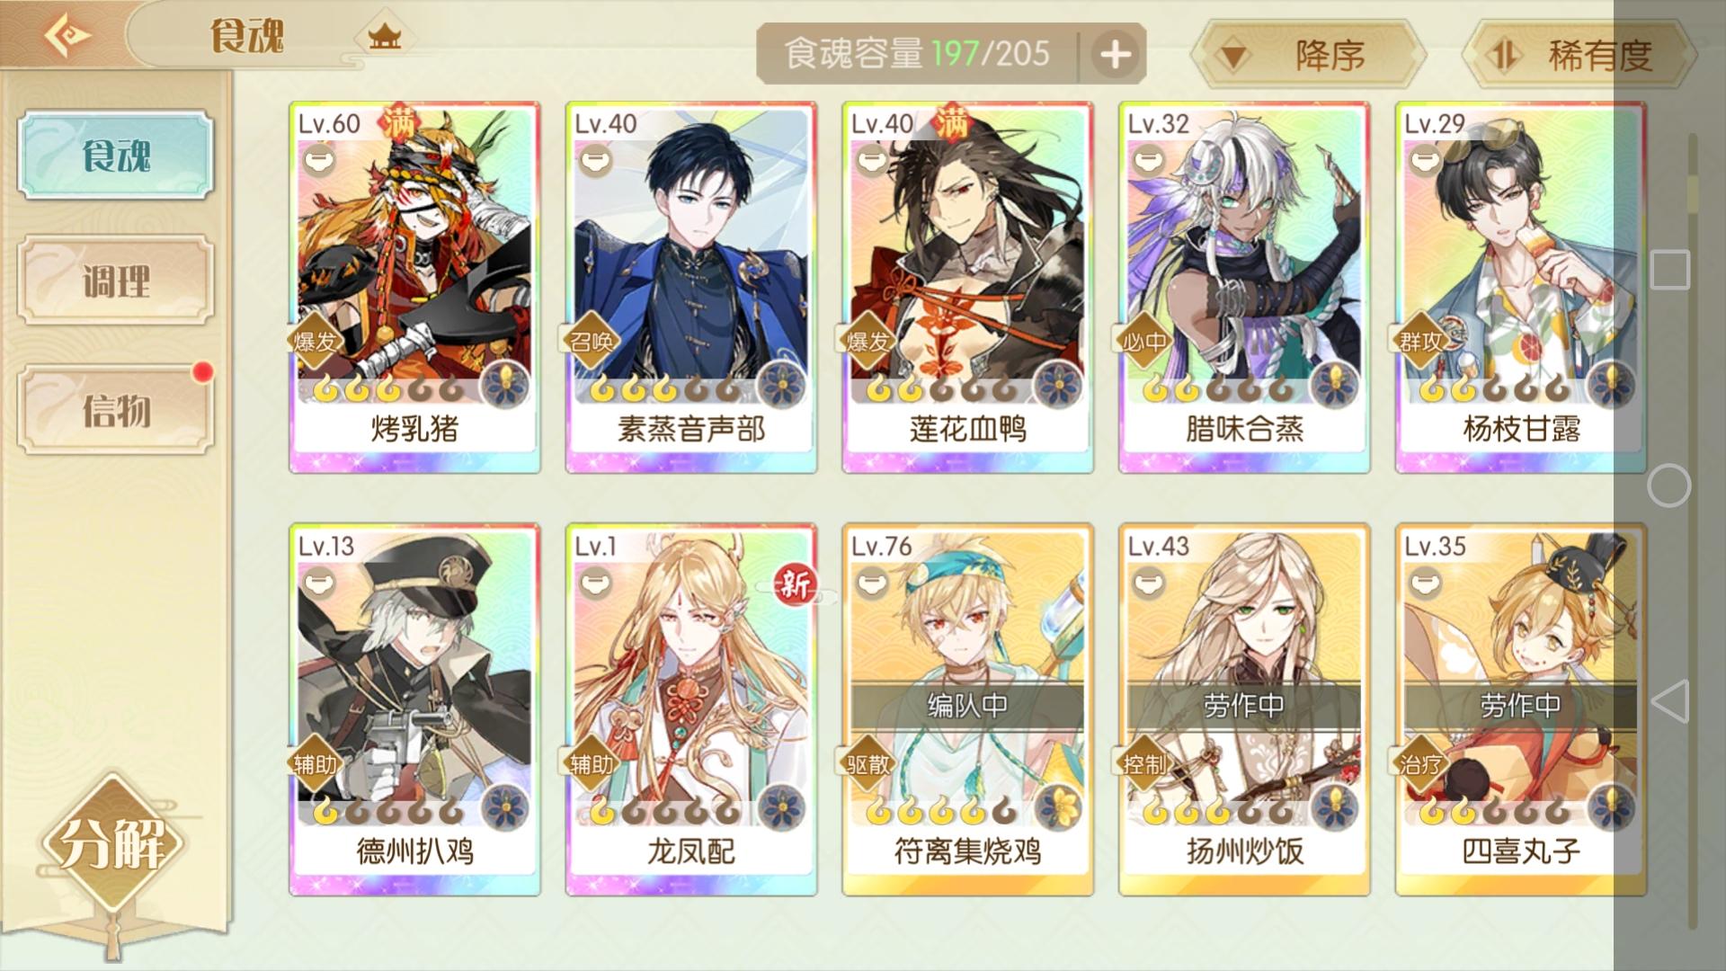The height and width of the screenshot is (971, 1726).
Task: Select the 食魂 sidebar button
Action: click(116, 155)
